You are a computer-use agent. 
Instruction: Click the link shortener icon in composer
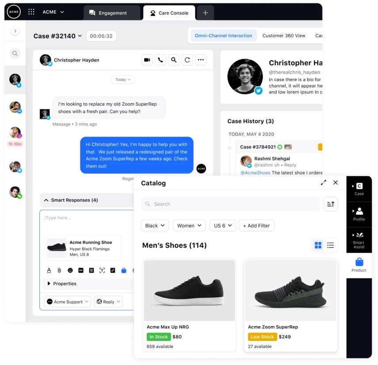[113, 270]
